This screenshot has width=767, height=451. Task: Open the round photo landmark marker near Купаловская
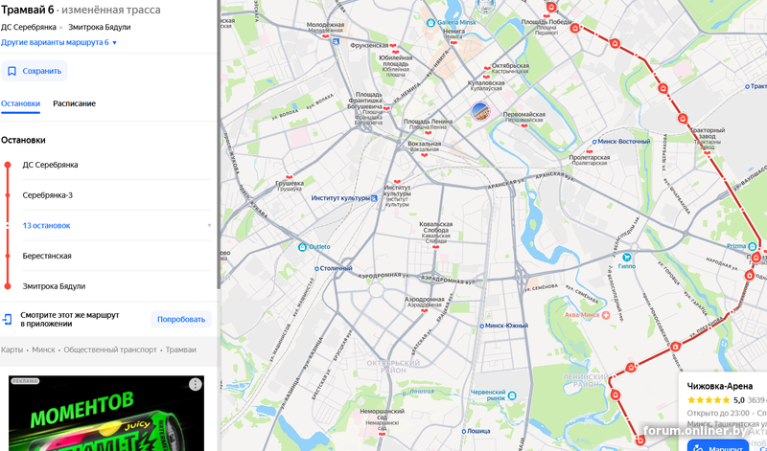tap(480, 111)
